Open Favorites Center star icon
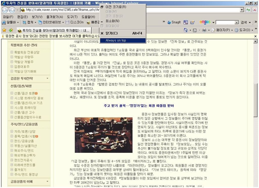 [x=4, y=30]
